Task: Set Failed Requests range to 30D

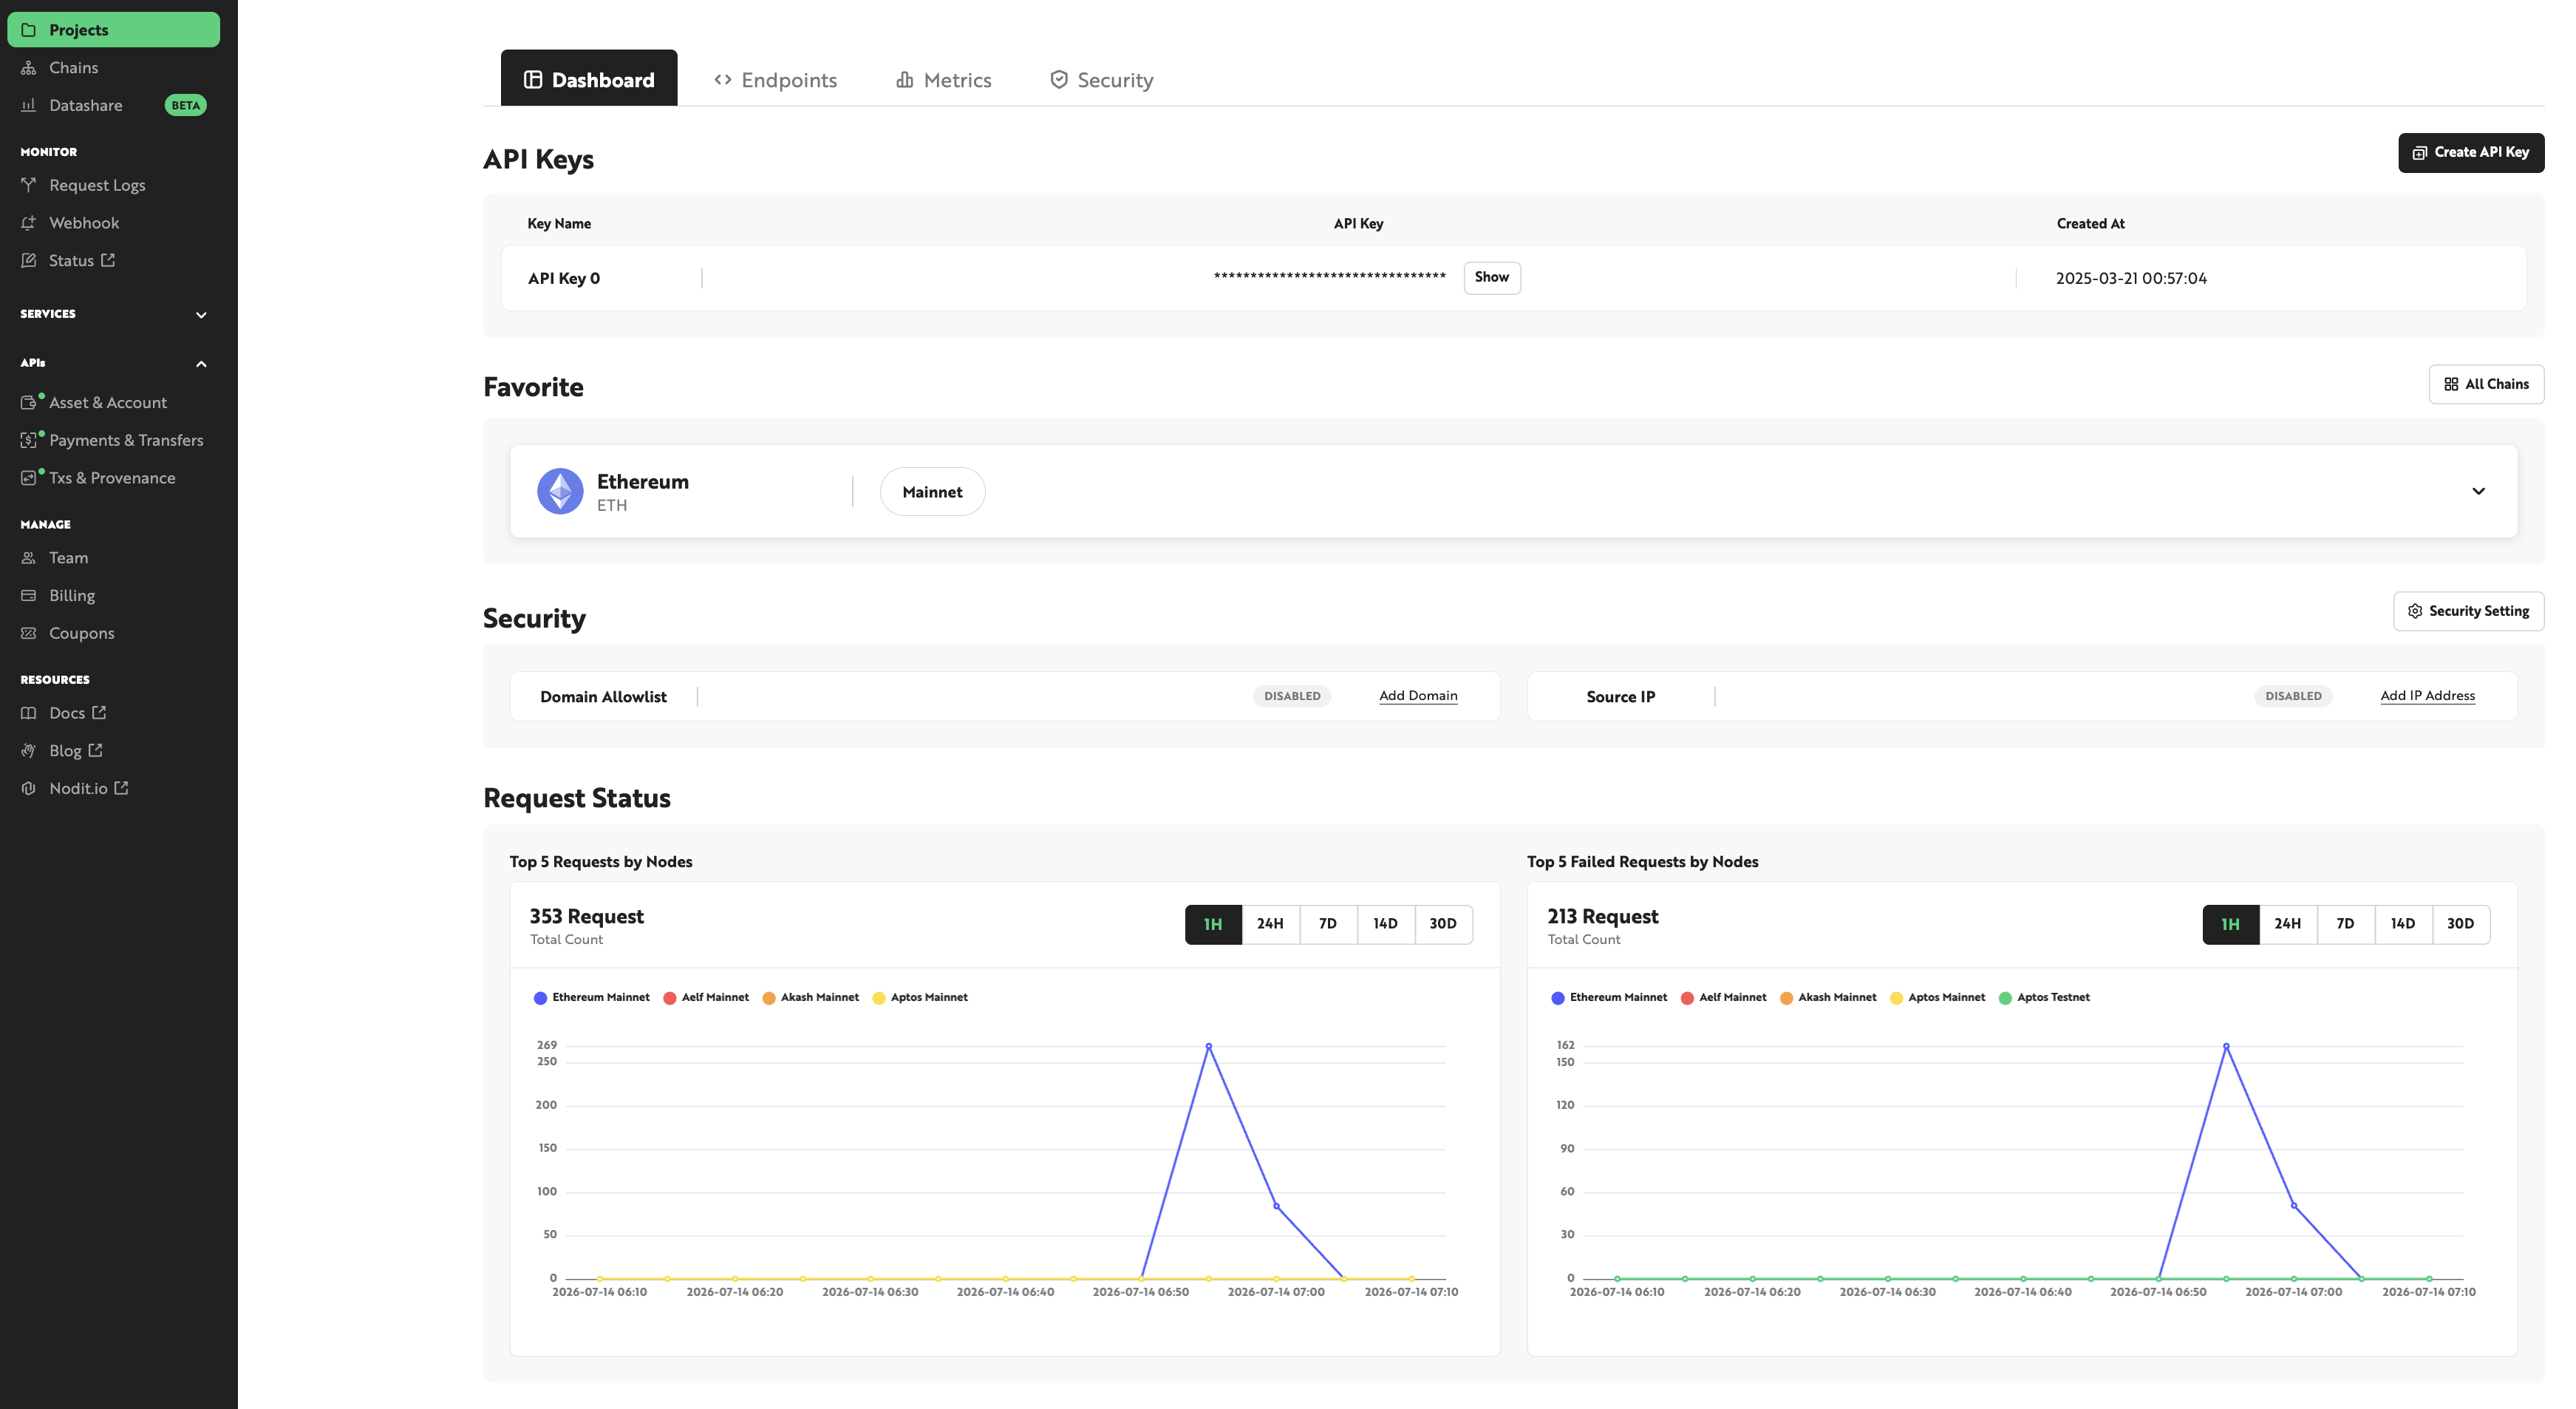Action: click(x=2460, y=925)
